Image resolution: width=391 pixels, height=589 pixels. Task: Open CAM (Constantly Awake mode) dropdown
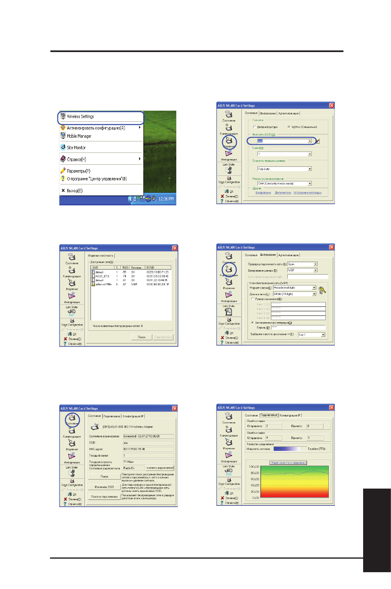pos(310,184)
